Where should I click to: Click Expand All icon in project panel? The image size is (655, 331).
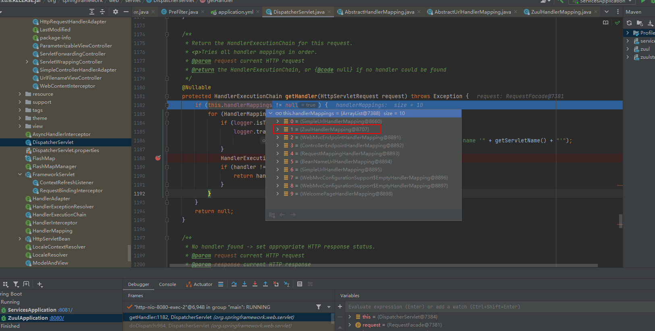click(92, 12)
